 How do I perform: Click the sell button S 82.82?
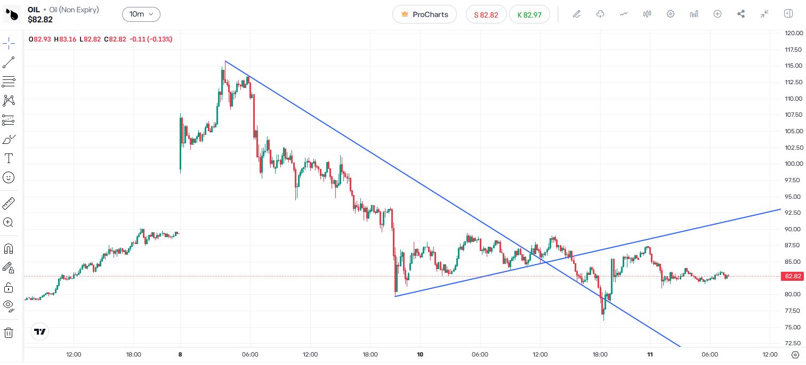tap(486, 14)
